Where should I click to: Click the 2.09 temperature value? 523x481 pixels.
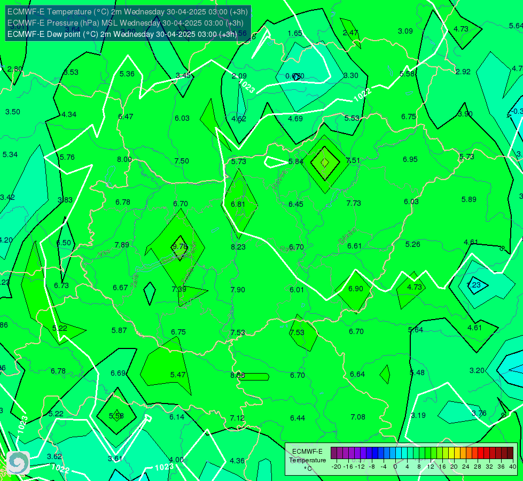tap(239, 76)
